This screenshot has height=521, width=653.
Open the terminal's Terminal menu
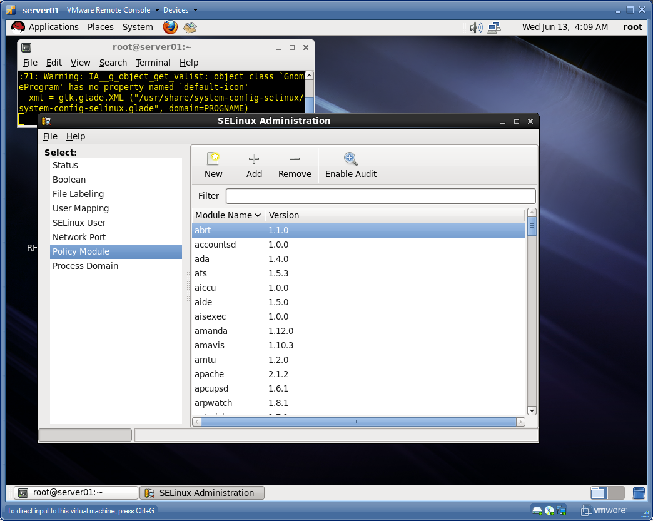153,63
